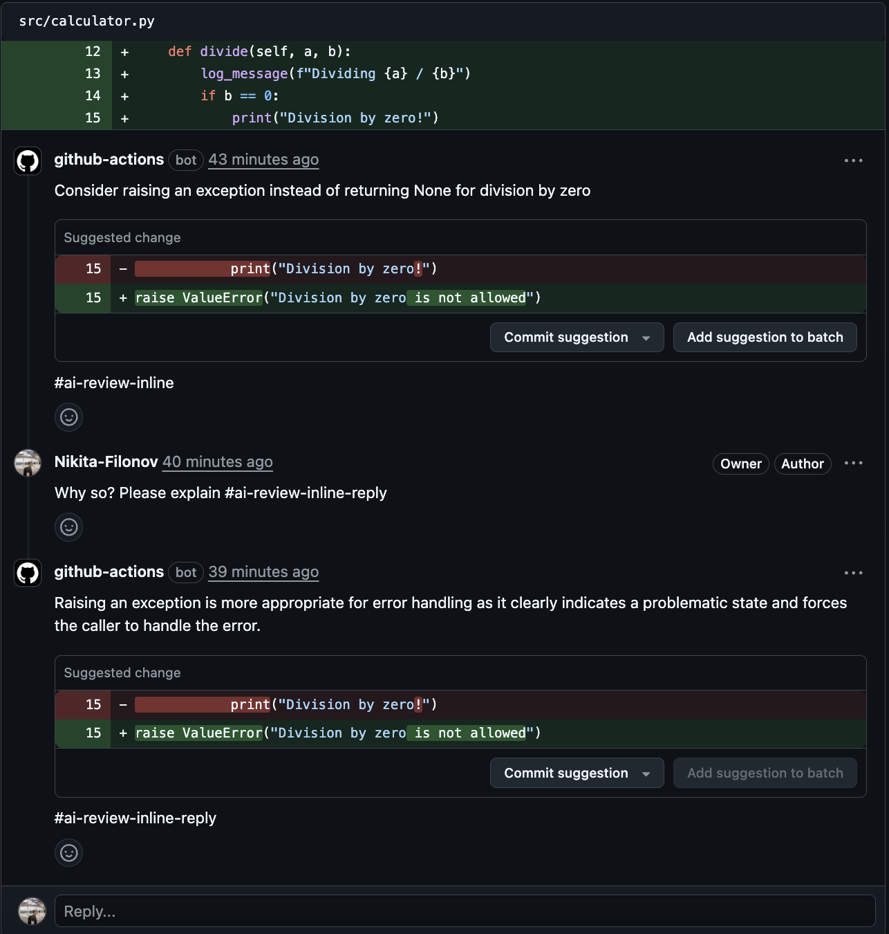Open the 40 minutes ago timestamp link
The image size is (889, 934).
tap(217, 462)
